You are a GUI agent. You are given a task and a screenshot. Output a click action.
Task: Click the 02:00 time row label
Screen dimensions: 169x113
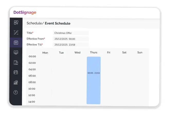[32, 63]
